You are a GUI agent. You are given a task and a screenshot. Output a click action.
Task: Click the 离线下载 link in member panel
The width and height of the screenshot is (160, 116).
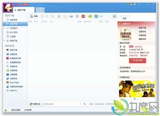[142, 28]
